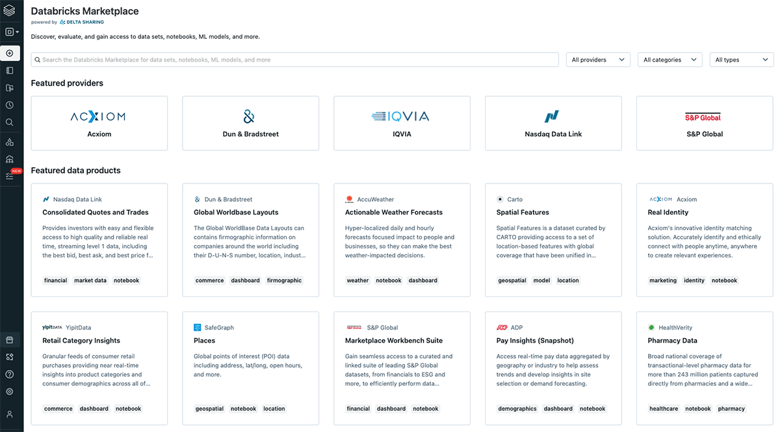Select the 'demographics' tag on Pay Insights

coord(518,409)
